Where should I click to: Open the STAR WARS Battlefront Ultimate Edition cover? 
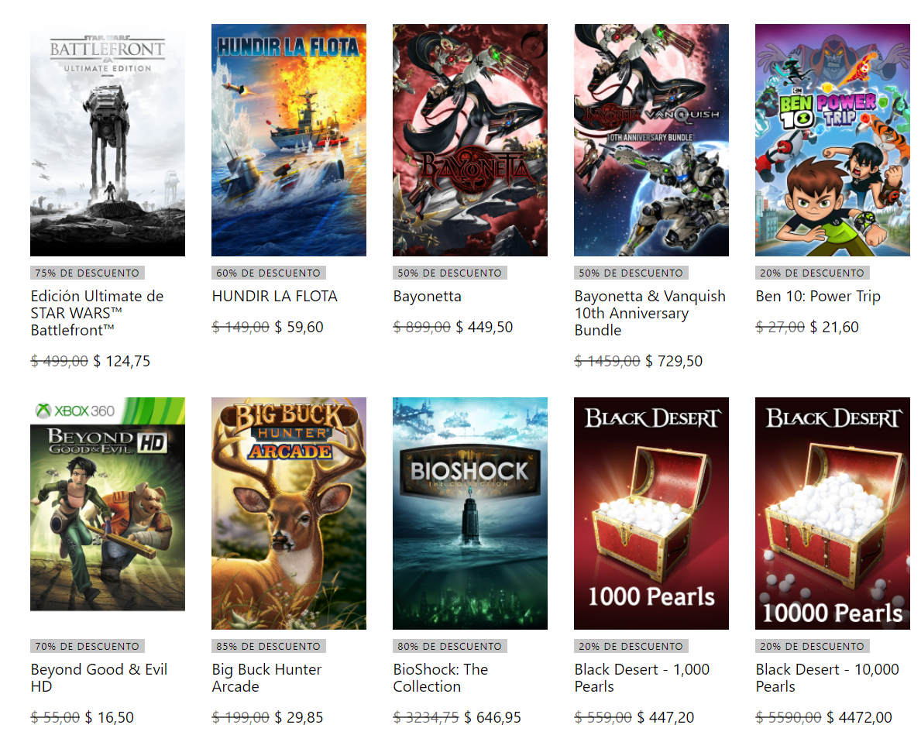pos(108,140)
